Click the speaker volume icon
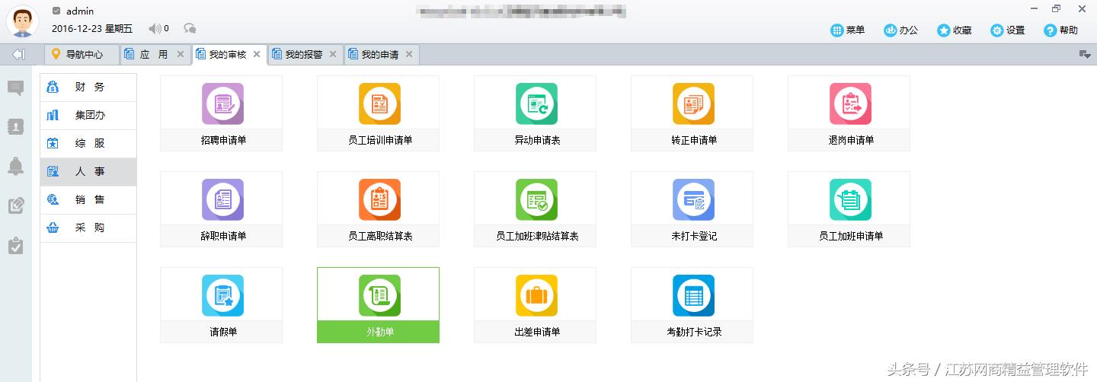1097x382 pixels. (x=155, y=29)
